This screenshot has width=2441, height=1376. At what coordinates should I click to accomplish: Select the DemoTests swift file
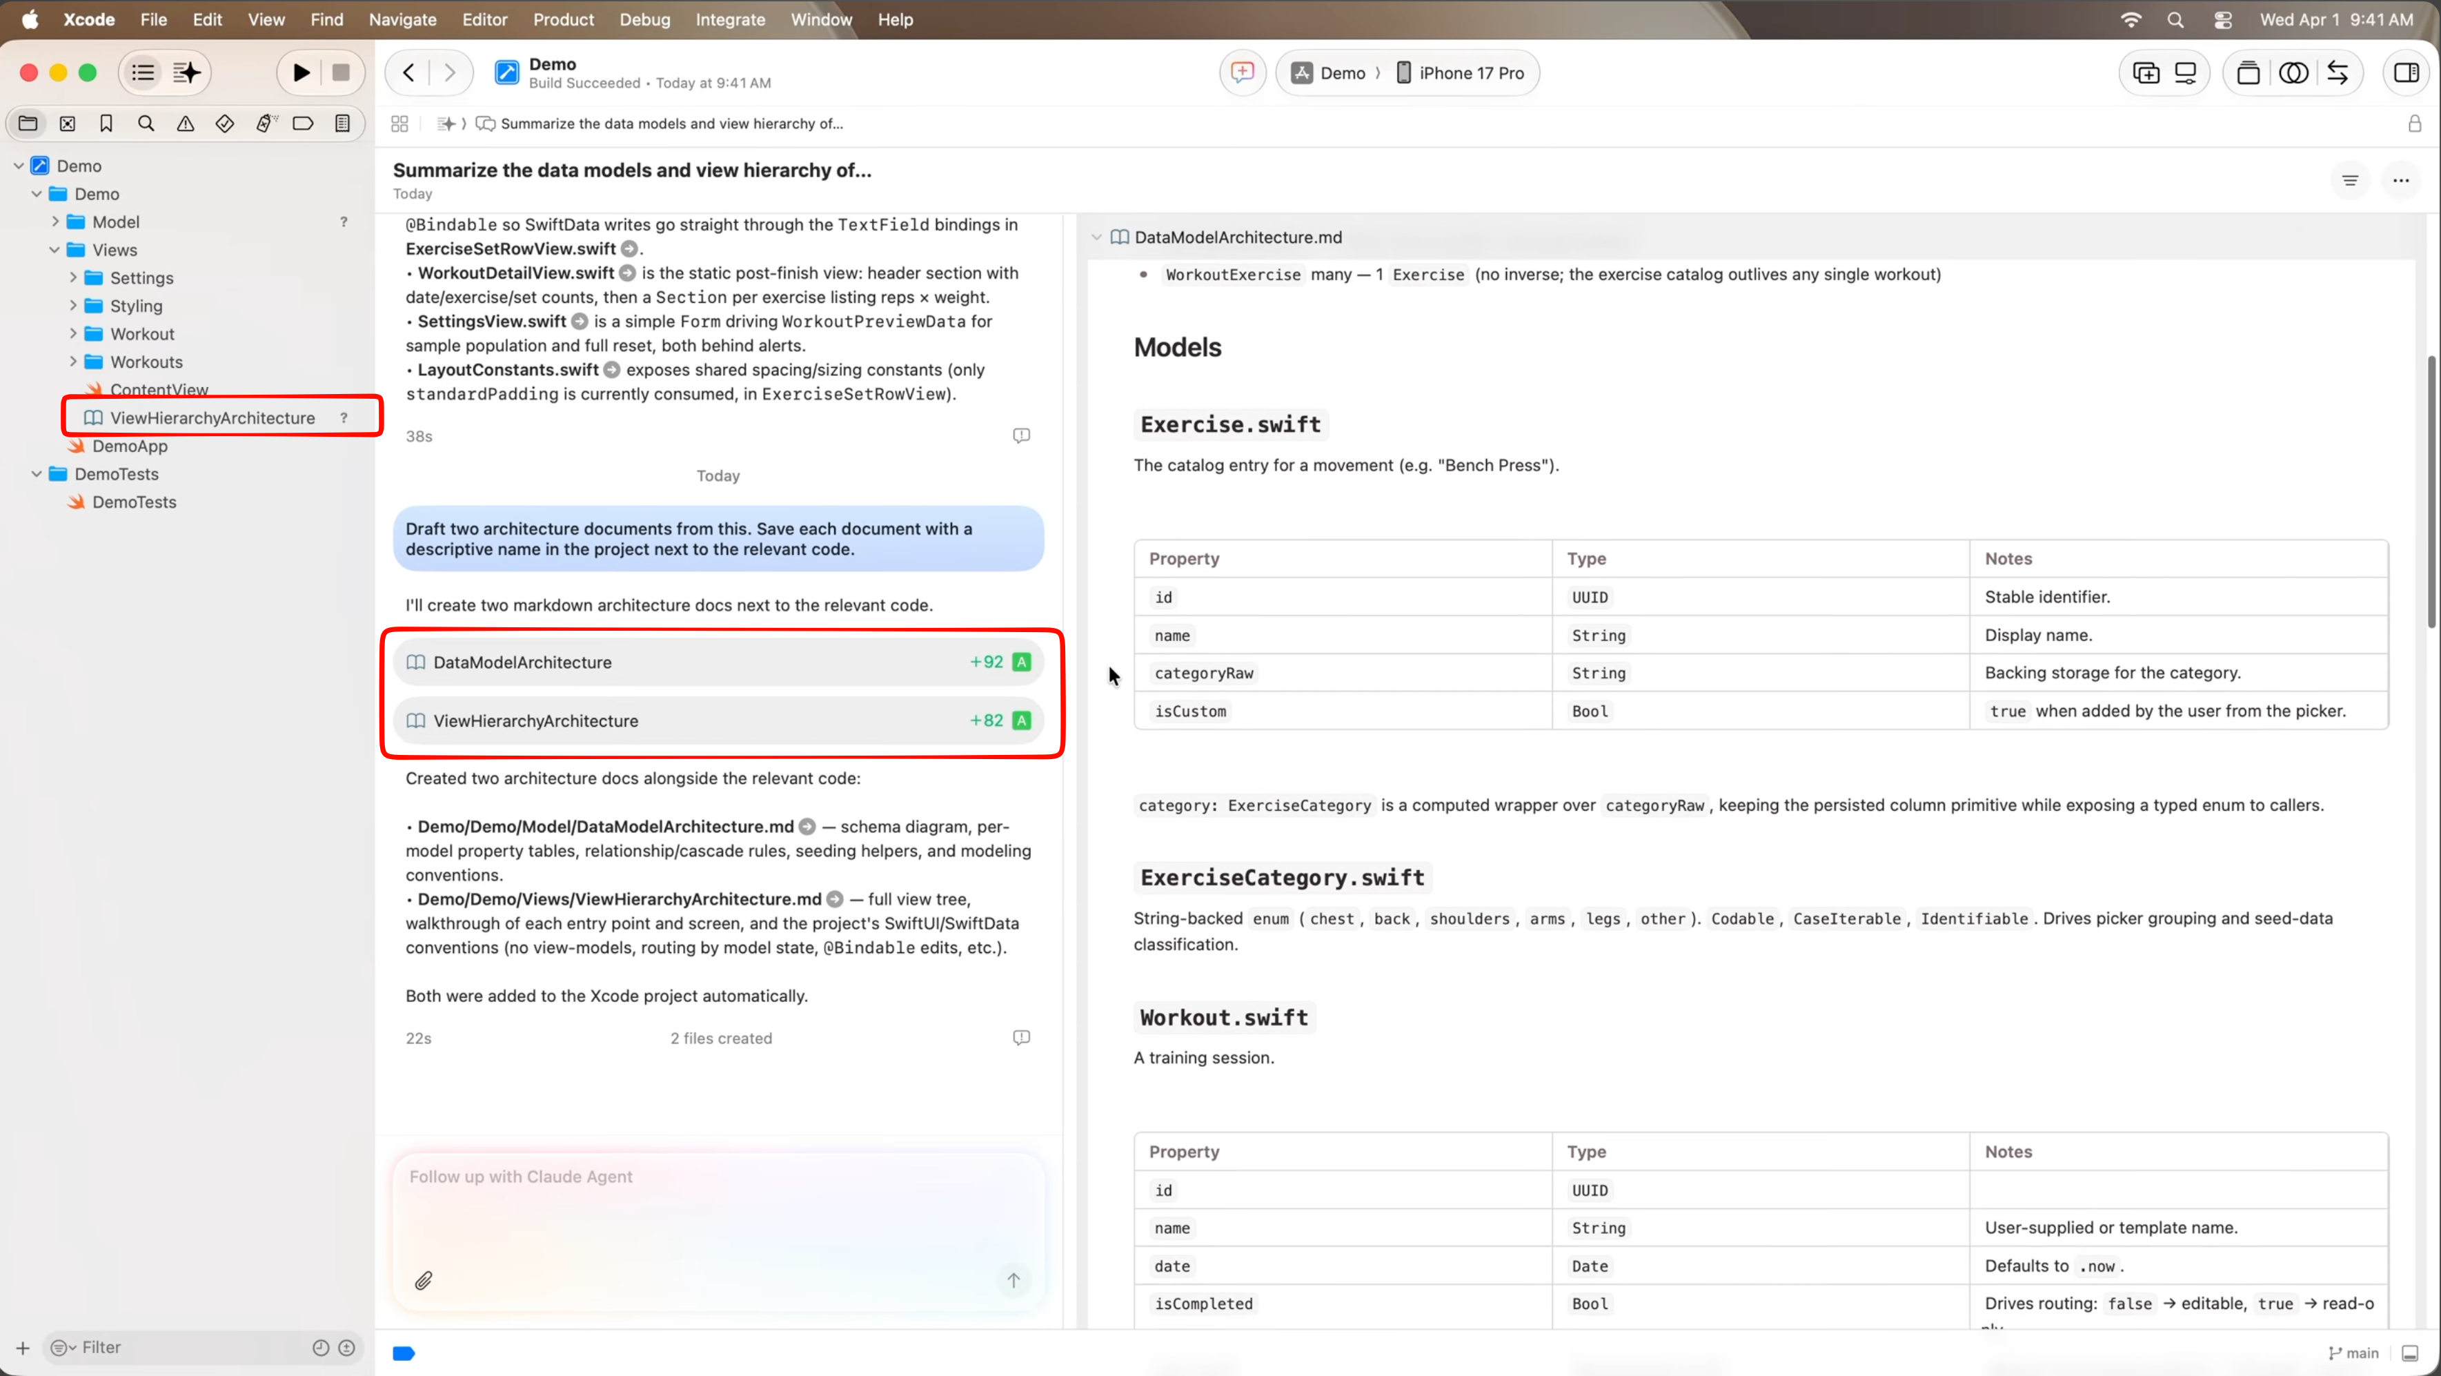(x=135, y=502)
